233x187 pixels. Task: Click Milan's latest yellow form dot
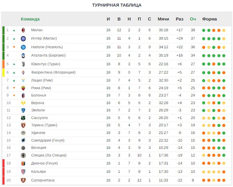[x=224, y=31]
